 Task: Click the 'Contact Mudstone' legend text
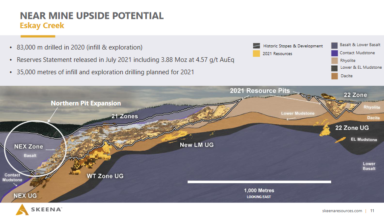click(x=357, y=53)
